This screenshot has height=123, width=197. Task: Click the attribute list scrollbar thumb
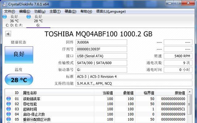click(x=190, y=104)
